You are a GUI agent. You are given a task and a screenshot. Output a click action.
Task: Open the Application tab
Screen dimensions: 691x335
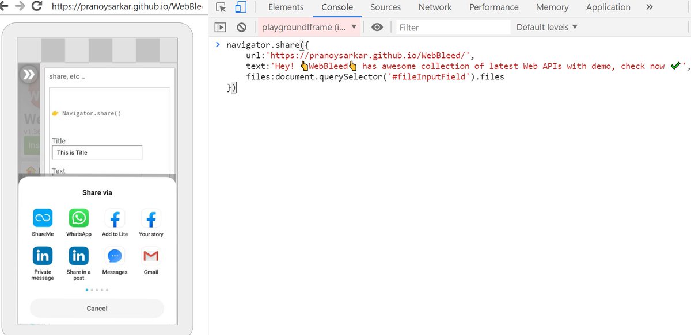(608, 7)
